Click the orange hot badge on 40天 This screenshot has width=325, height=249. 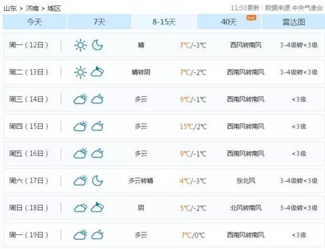tap(251, 17)
